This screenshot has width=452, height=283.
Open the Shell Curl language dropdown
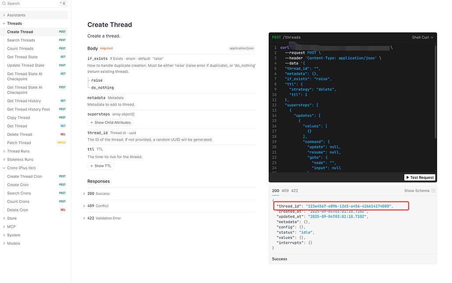421,37
